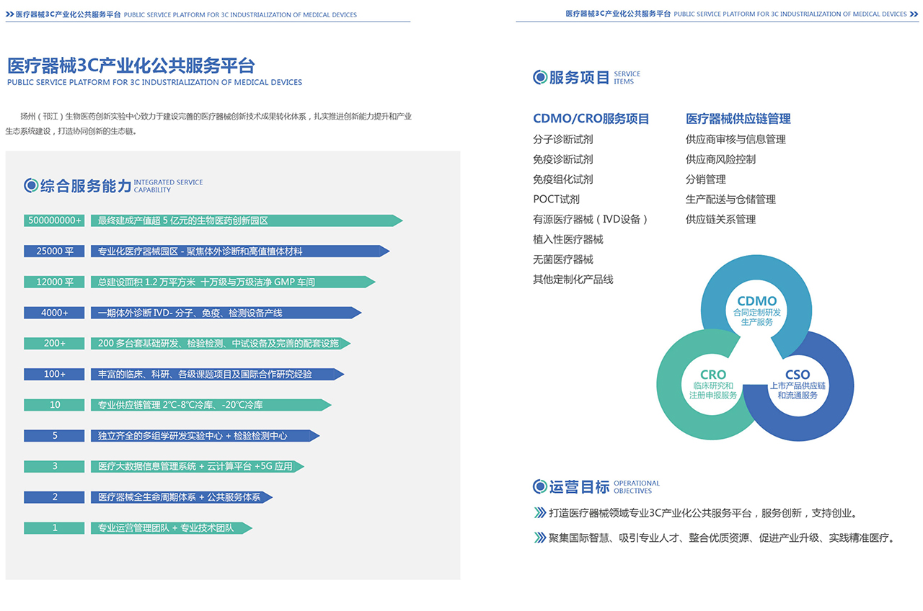
Task: Click the CDMO/CRO服务项目 column heading
Action: pyautogui.click(x=591, y=119)
